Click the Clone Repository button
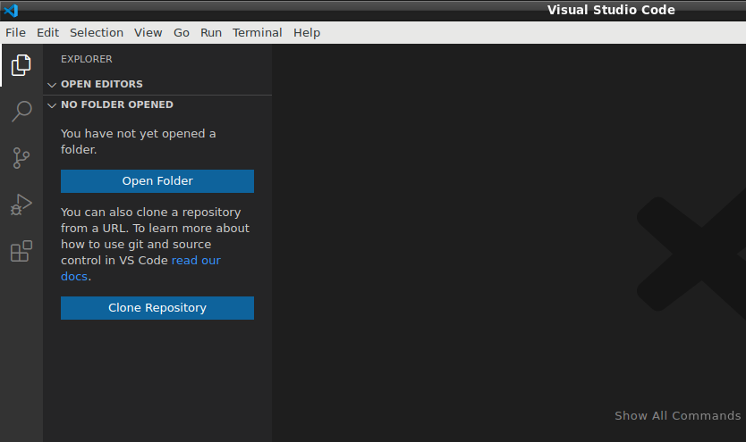This screenshot has height=442, width=746. coord(157,308)
